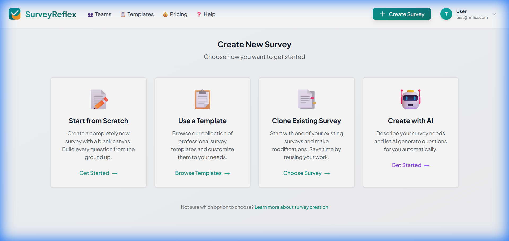509x241 pixels.
Task: Click the SurveyReflex checkmark logo icon
Action: [15, 14]
